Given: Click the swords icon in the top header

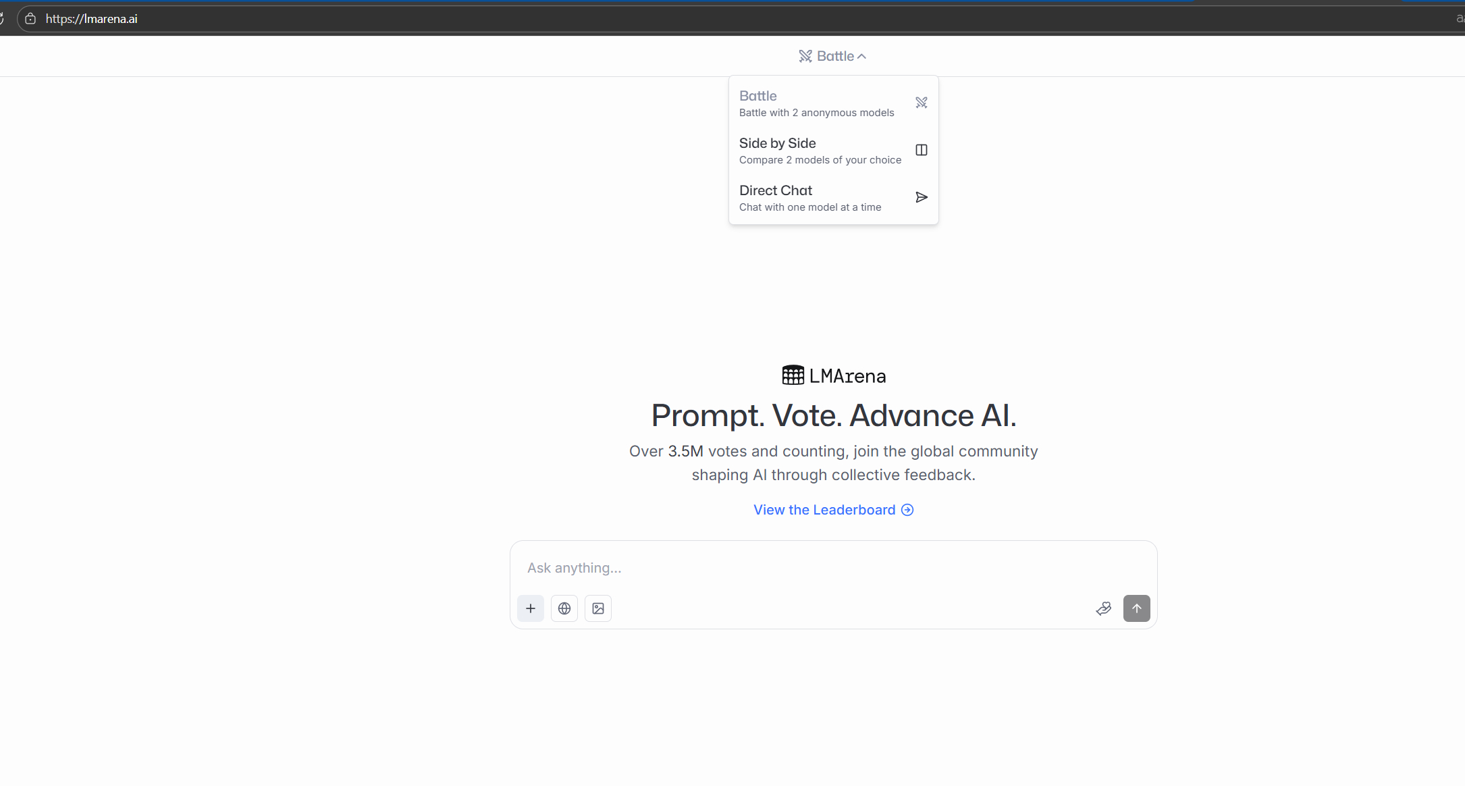Looking at the screenshot, I should click(x=805, y=56).
